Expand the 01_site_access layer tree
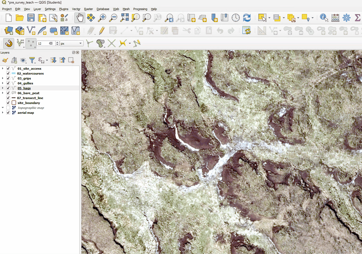Viewport: 362px width, 254px height. point(3,69)
